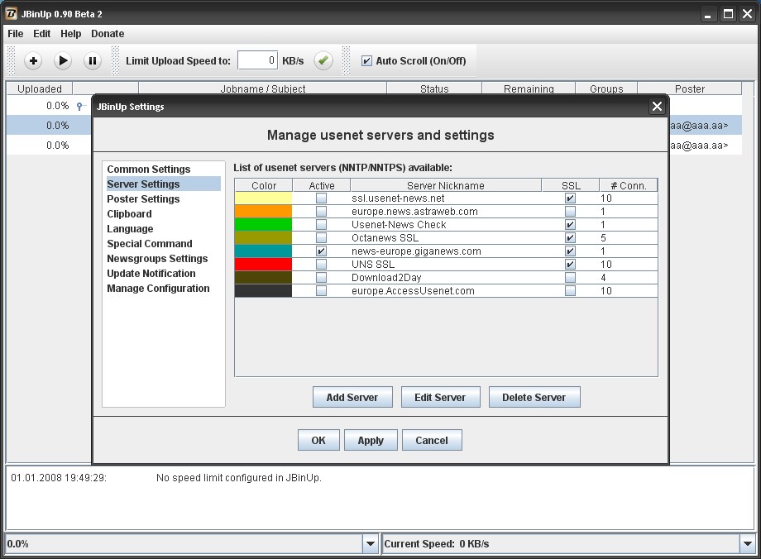This screenshot has width=761, height=559.
Task: Open the Current Speed dropdown arrow
Action: (x=747, y=543)
